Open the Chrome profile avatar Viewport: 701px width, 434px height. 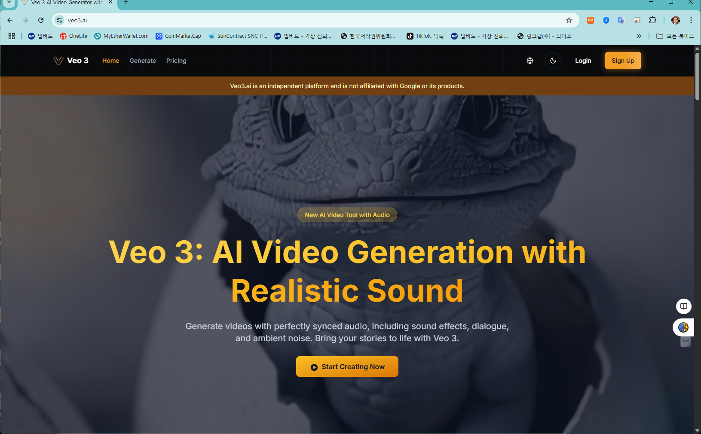tap(676, 20)
